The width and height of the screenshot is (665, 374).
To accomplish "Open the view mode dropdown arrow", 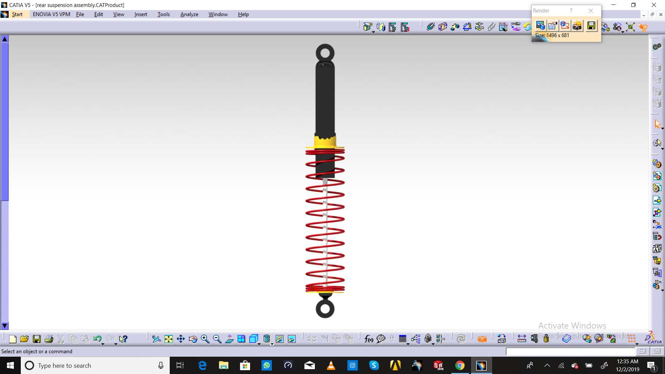I will point(272,344).
